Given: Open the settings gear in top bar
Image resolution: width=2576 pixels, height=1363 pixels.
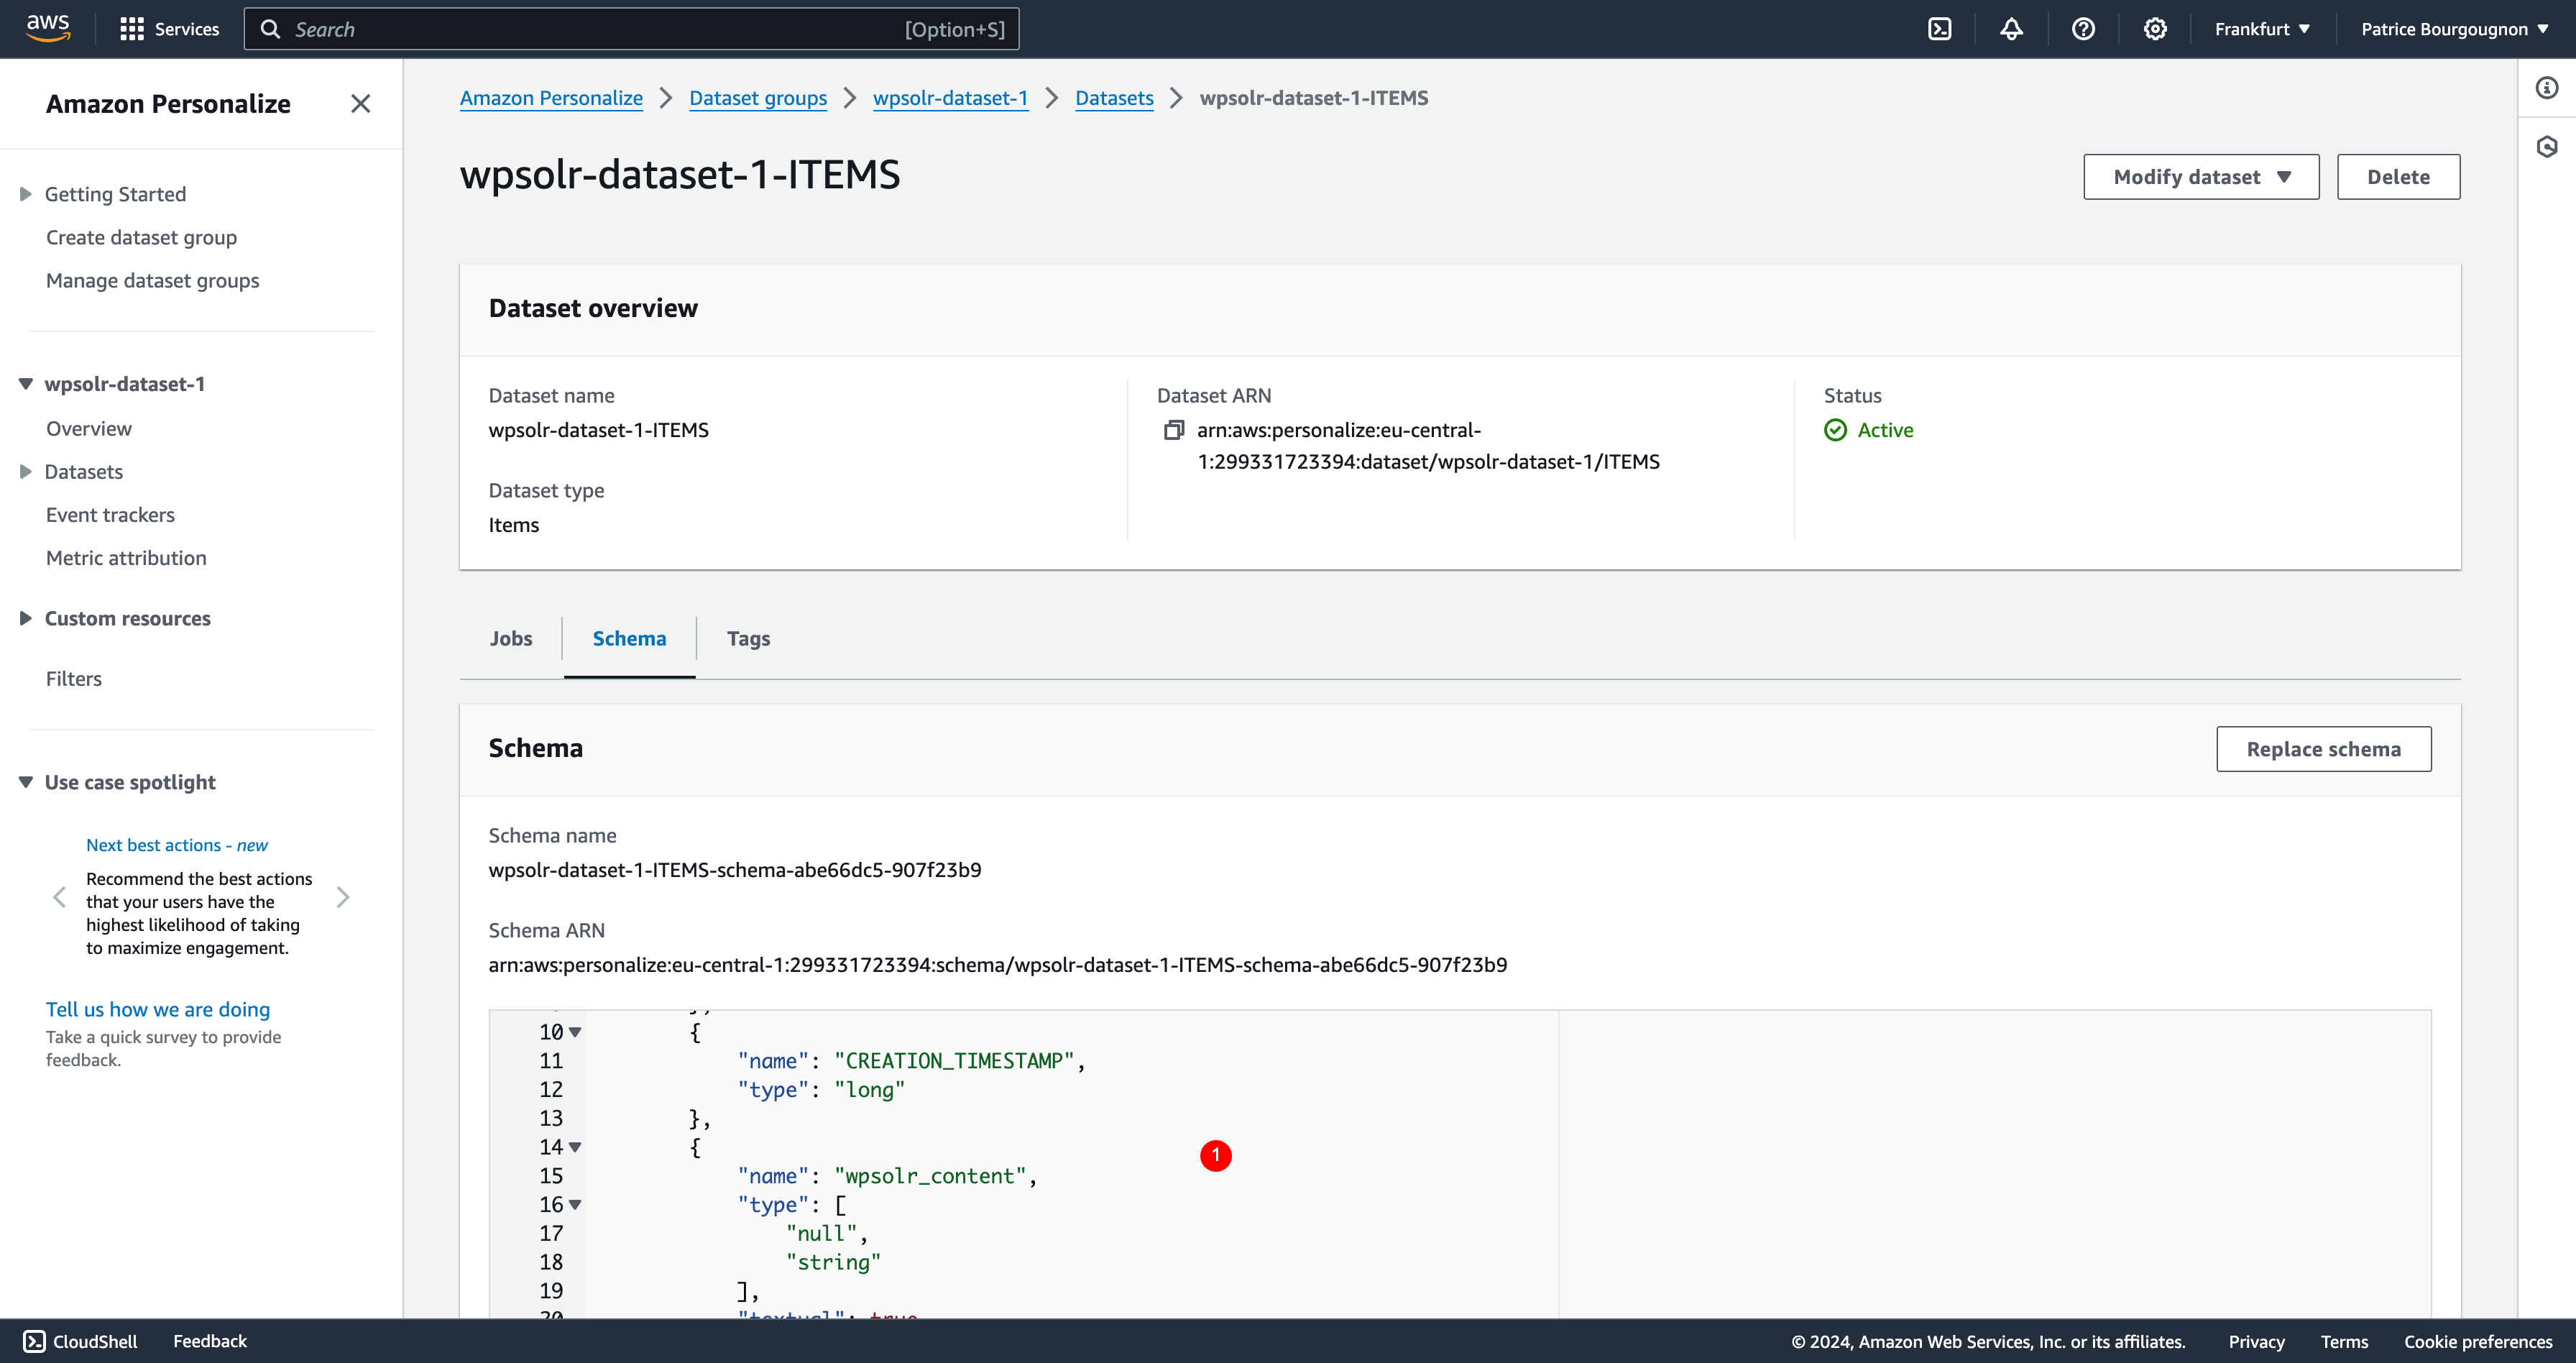Looking at the screenshot, I should pos(2155,29).
